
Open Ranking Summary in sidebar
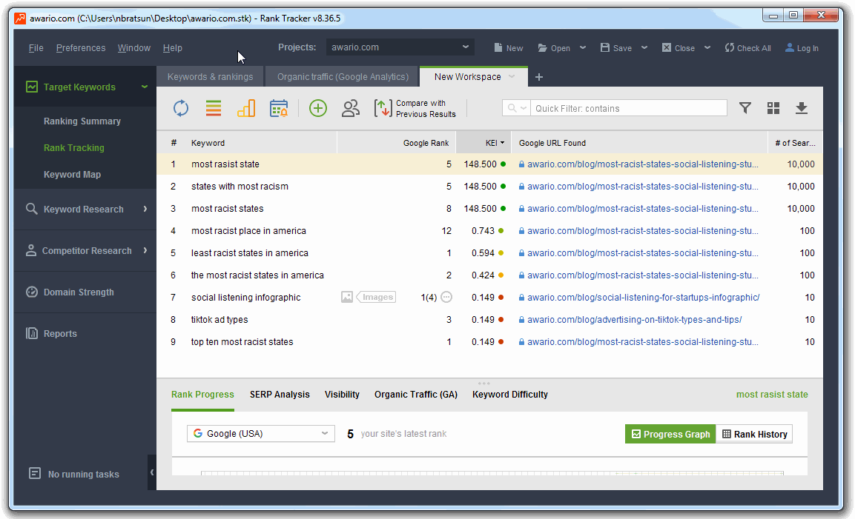[x=82, y=121]
